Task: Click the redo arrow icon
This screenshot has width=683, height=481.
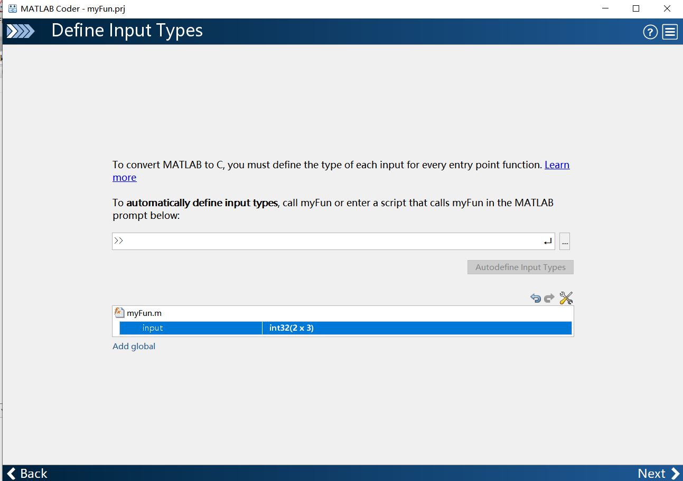Action: coord(549,298)
